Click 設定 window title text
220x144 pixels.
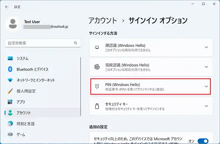click(17, 7)
